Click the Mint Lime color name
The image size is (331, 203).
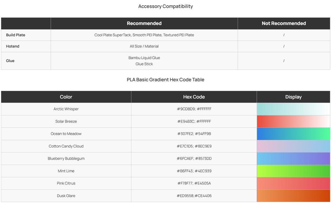point(66,171)
